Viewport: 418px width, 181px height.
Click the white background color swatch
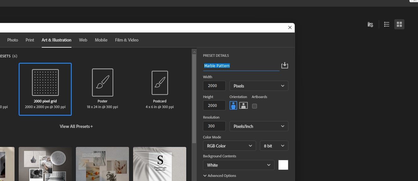283,165
